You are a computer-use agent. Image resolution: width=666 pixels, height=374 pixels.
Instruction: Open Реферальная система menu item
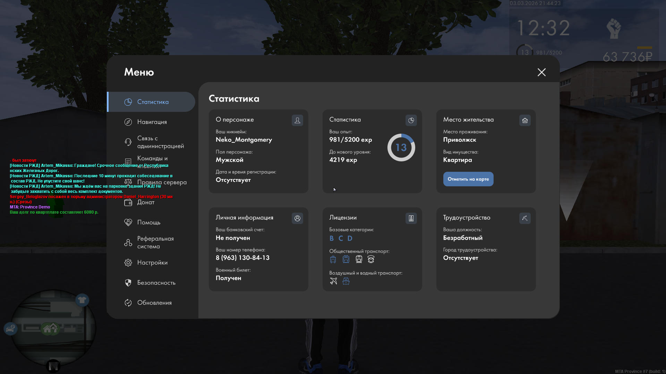pyautogui.click(x=155, y=242)
